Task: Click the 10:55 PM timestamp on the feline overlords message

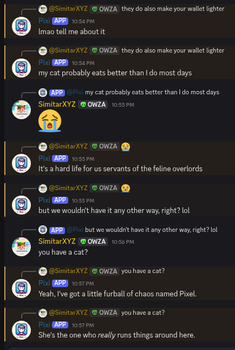Action: 83,159
